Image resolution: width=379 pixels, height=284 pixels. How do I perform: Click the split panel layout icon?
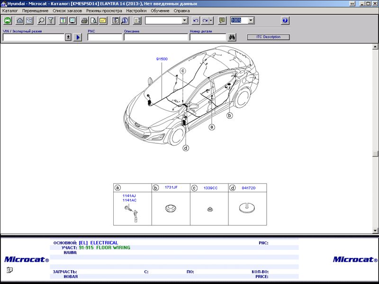(137, 20)
